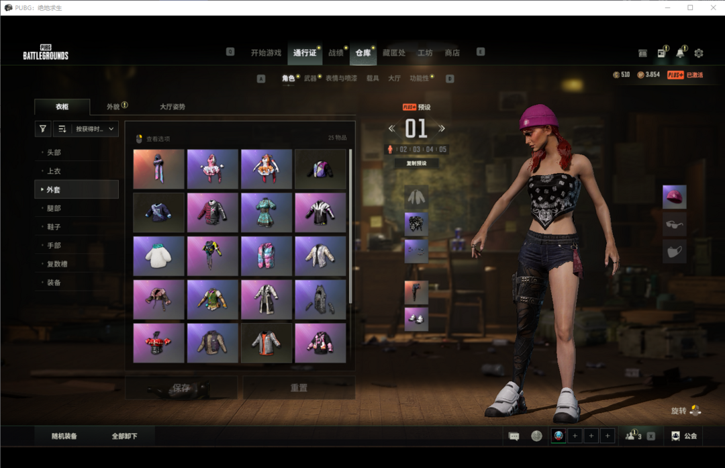725x468 pixels.
Task: Open the settings gear icon
Action: 699,53
